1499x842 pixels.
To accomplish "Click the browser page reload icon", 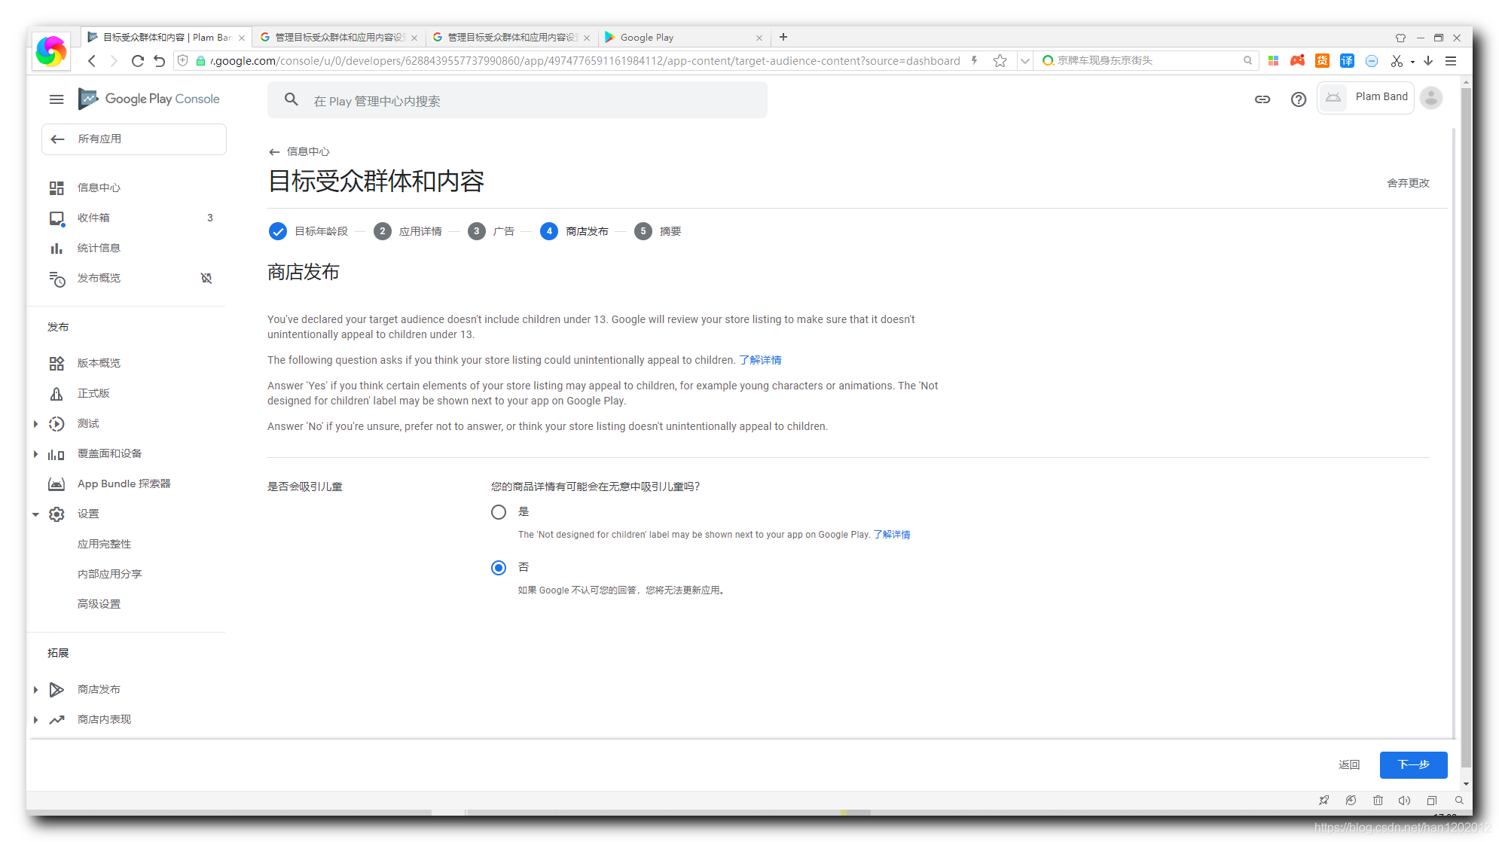I will (x=137, y=61).
